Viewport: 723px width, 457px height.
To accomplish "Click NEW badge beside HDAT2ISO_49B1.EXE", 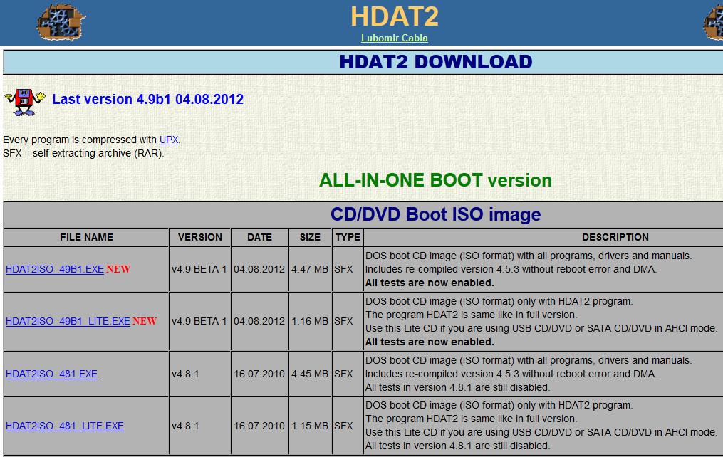I will [118, 269].
